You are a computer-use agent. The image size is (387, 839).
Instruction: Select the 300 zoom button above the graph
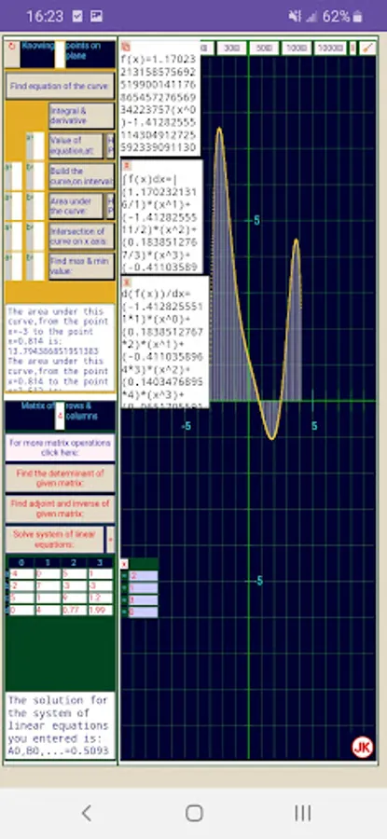tap(230, 48)
